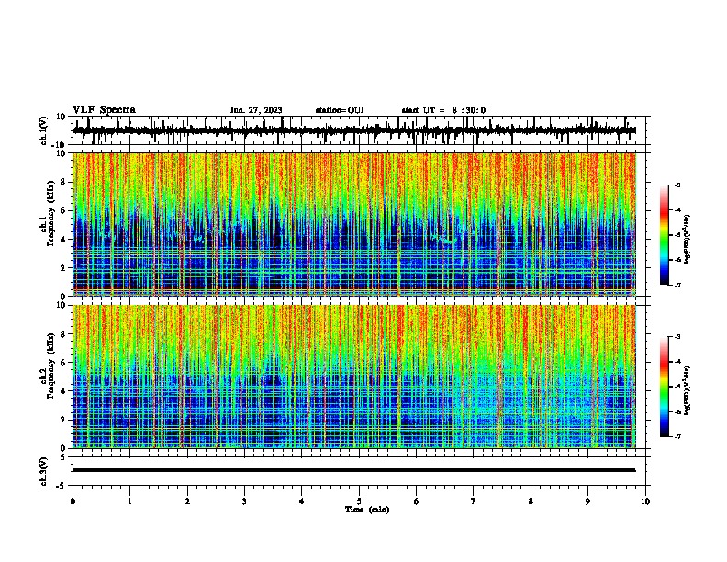
Task: Click the ch.1 spectrogram color bar
Action: (x=664, y=235)
